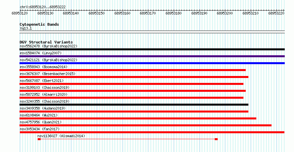Click ruler position 68953130
The image size is (294, 152).
click(45, 13)
